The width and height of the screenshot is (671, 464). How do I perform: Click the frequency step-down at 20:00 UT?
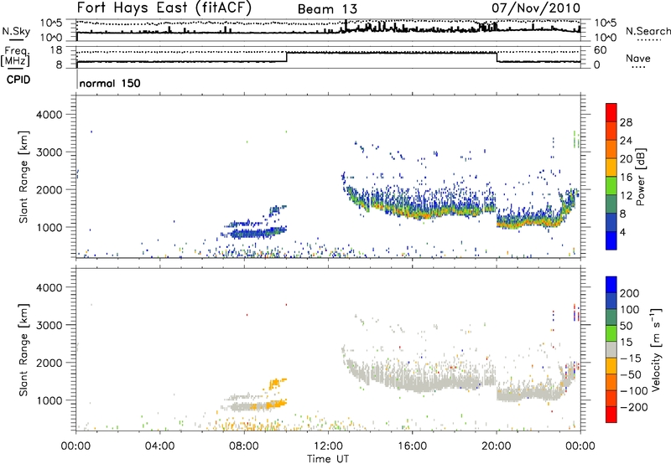point(497,57)
